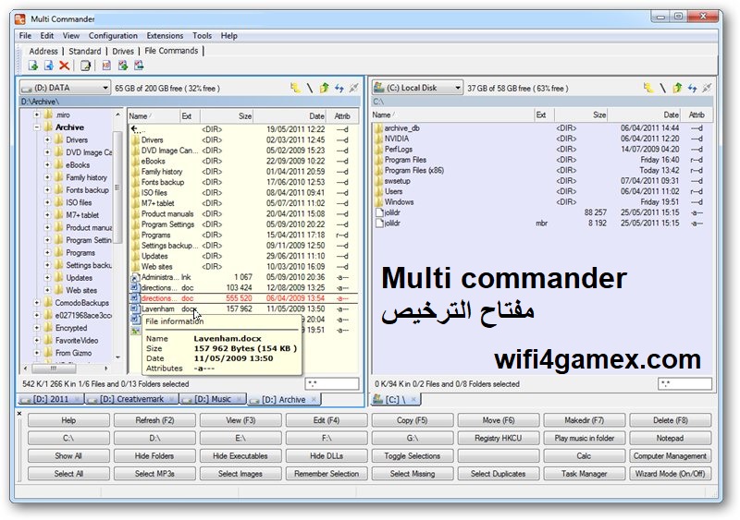Click the Registry HKCU button
740x520 pixels.
click(499, 438)
